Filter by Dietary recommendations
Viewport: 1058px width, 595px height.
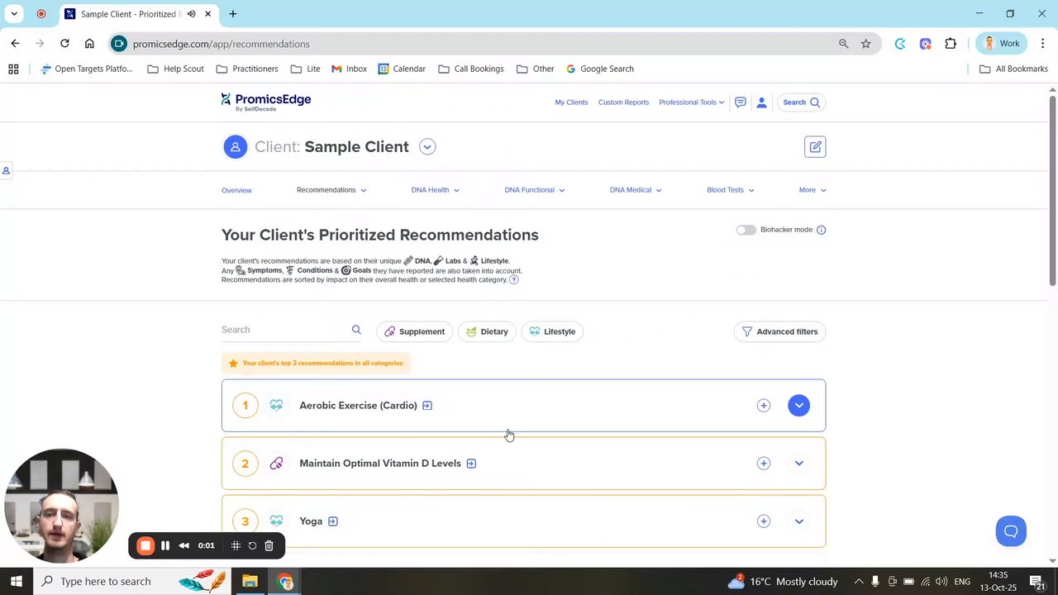pos(487,331)
